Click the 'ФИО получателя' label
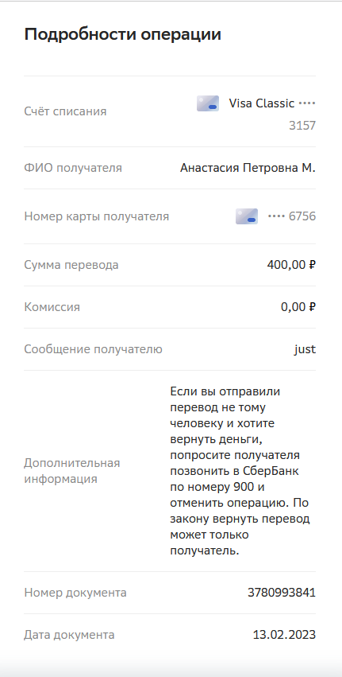 [73, 168]
